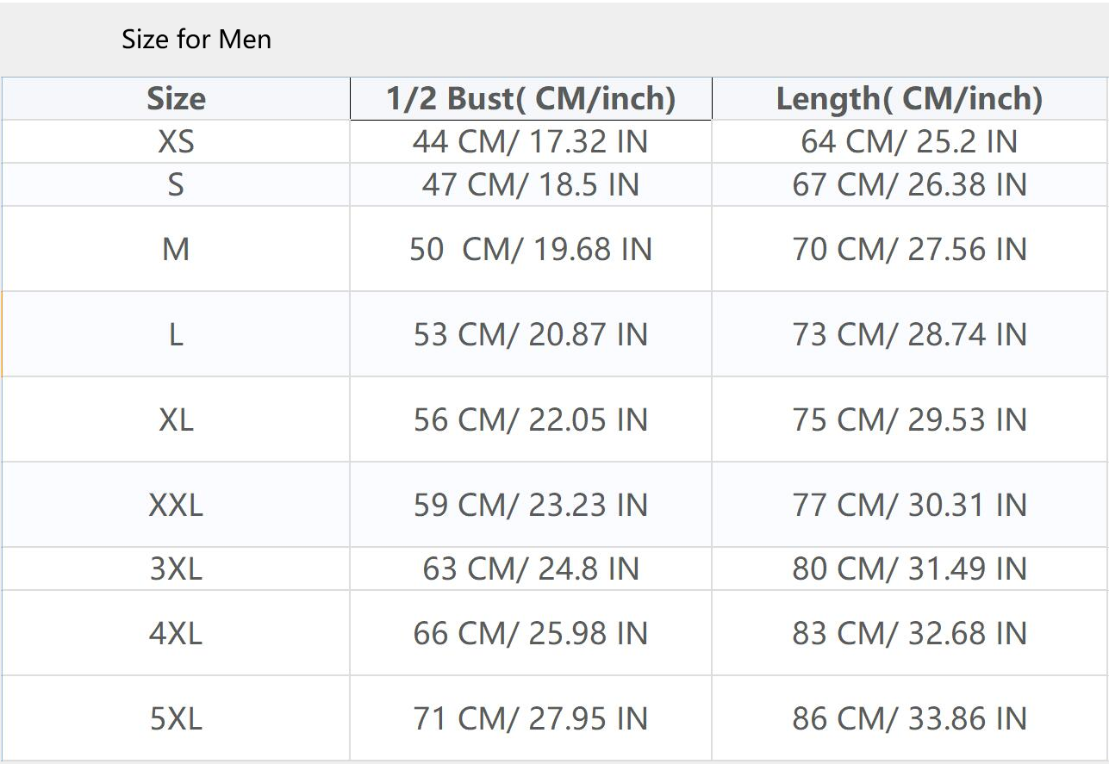Click the 86 CM/ 33.86 IN cell

tap(909, 718)
